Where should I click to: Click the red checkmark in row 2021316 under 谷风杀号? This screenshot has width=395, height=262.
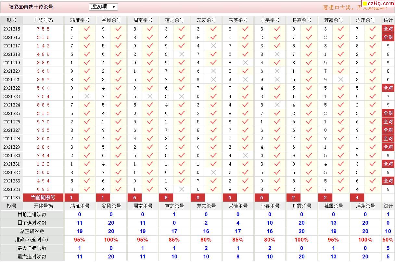click(119, 37)
